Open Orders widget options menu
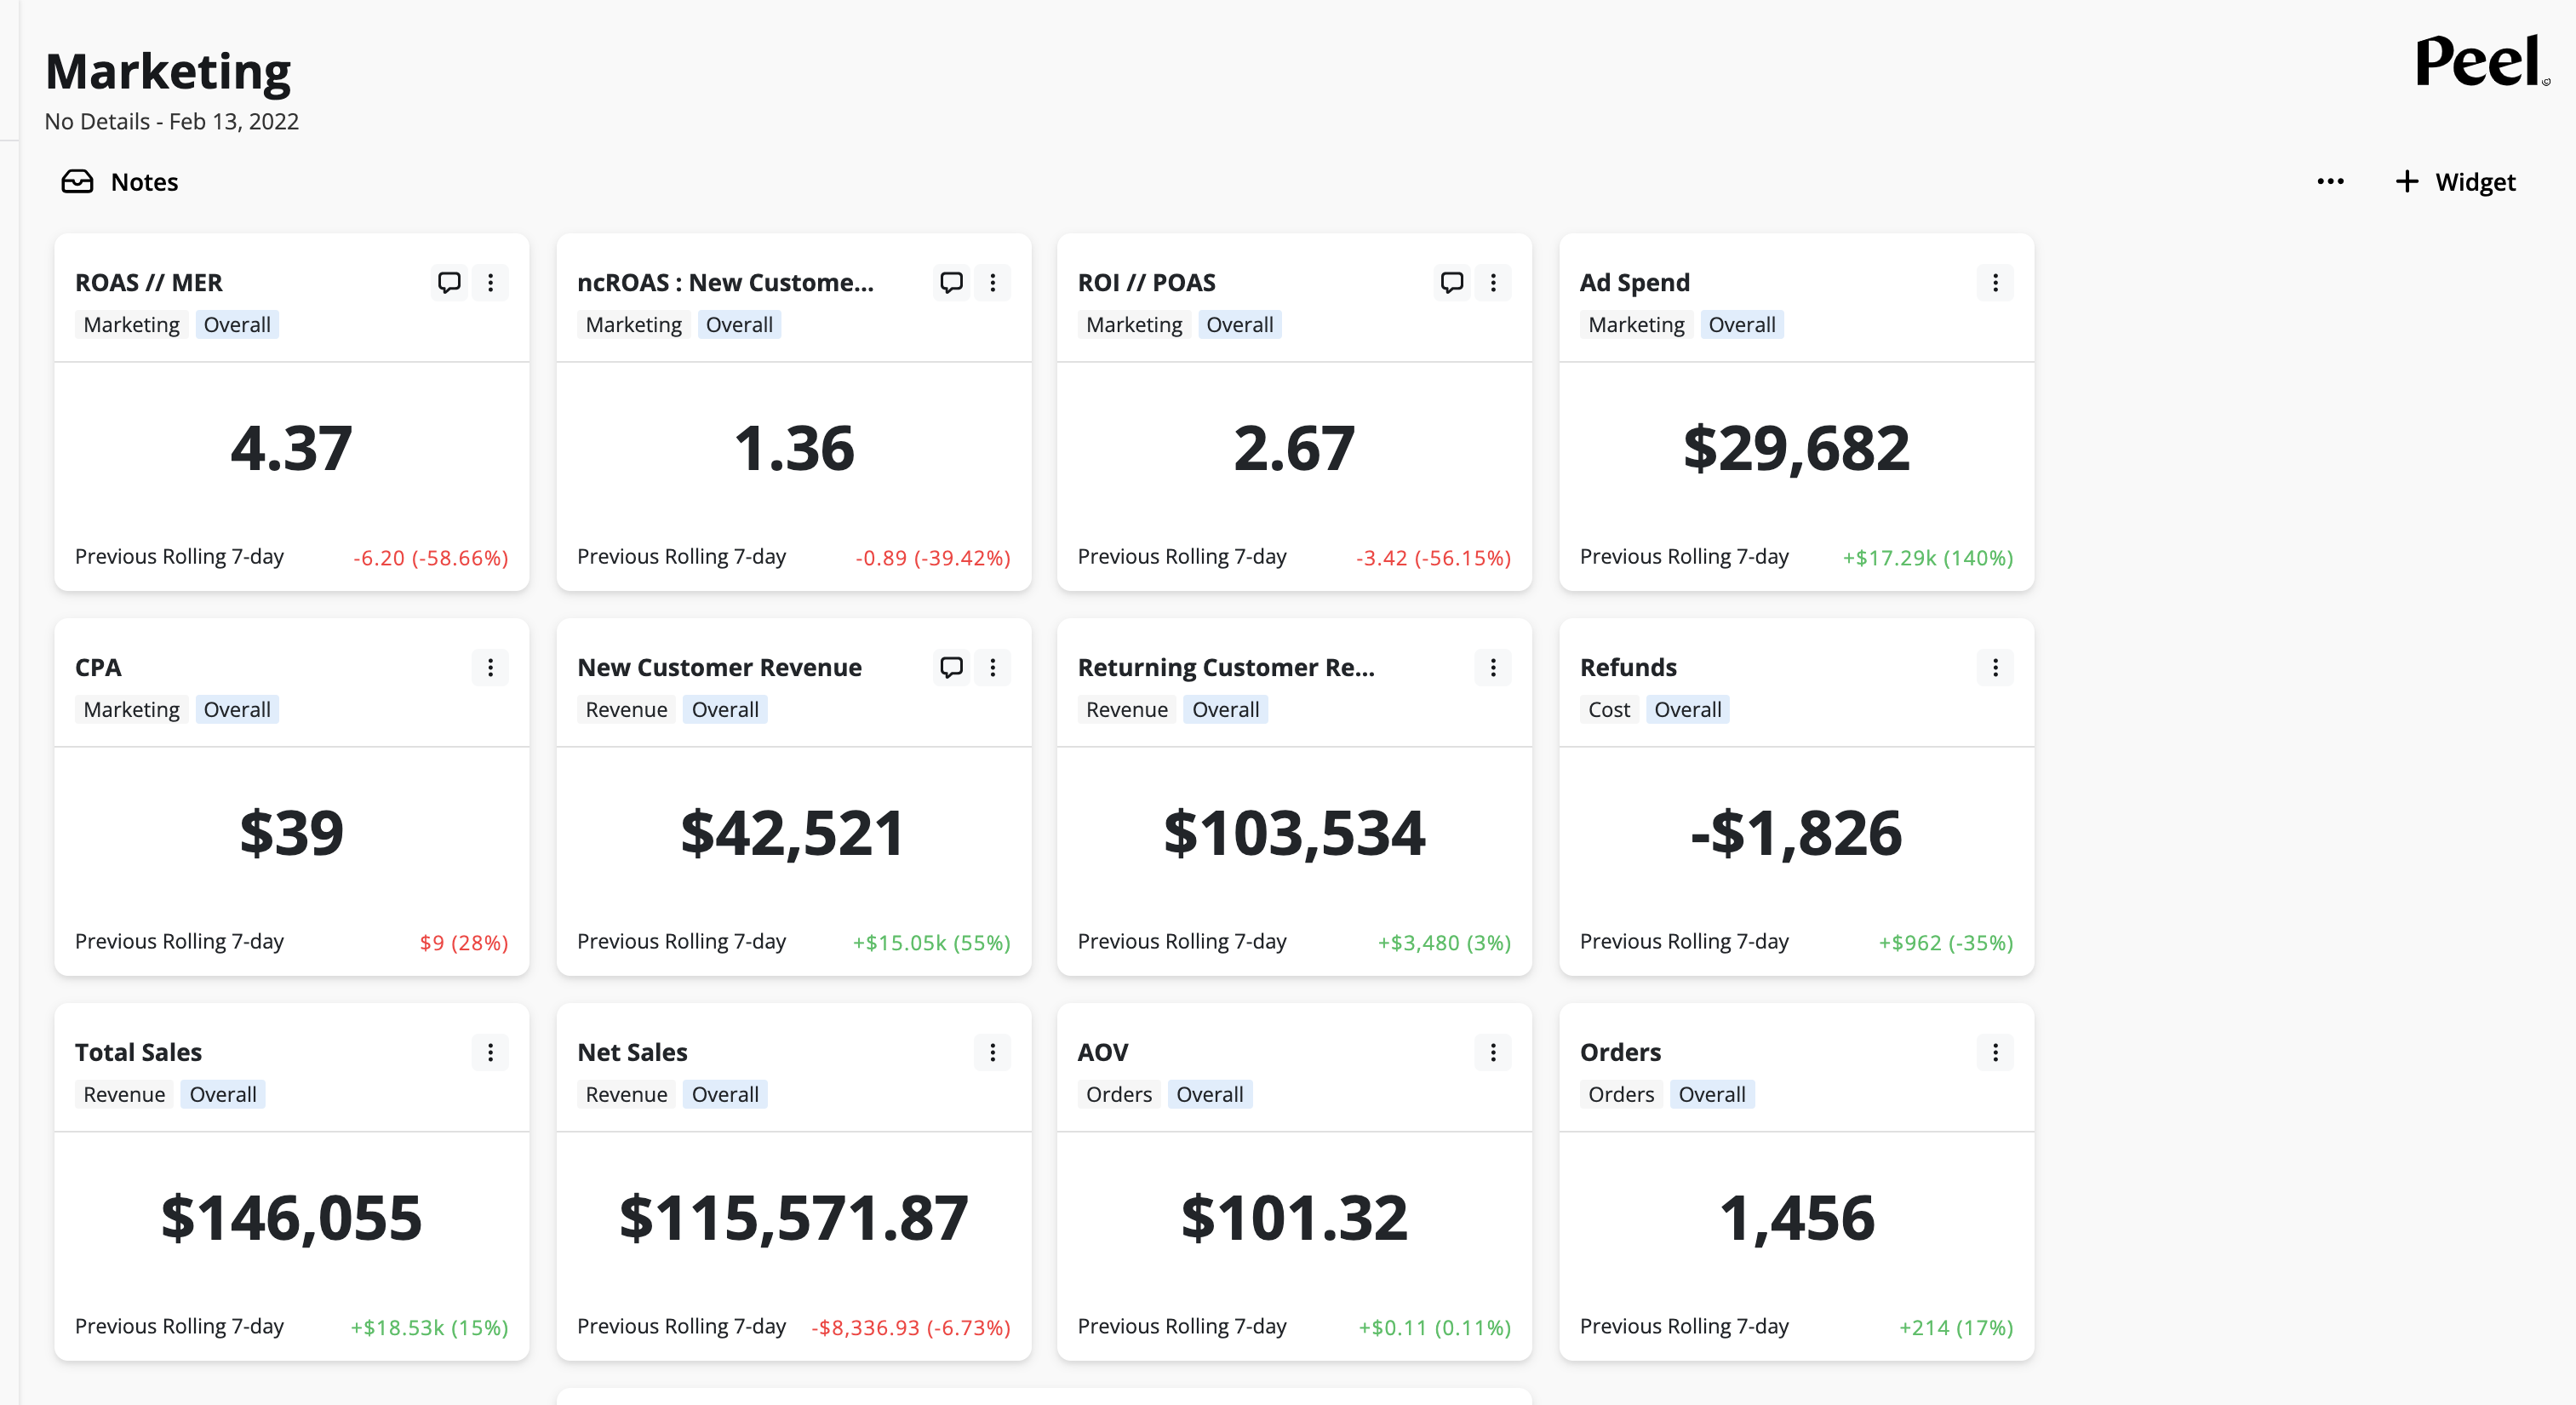Screen dimensions: 2576x1405 tap(1995, 1052)
